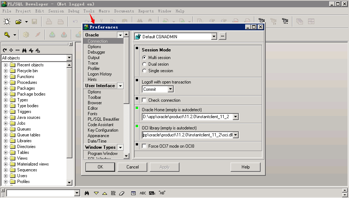This screenshot has height=198, width=349.
Task: Open the OCI library path dropdown
Action: pyautogui.click(x=235, y=135)
